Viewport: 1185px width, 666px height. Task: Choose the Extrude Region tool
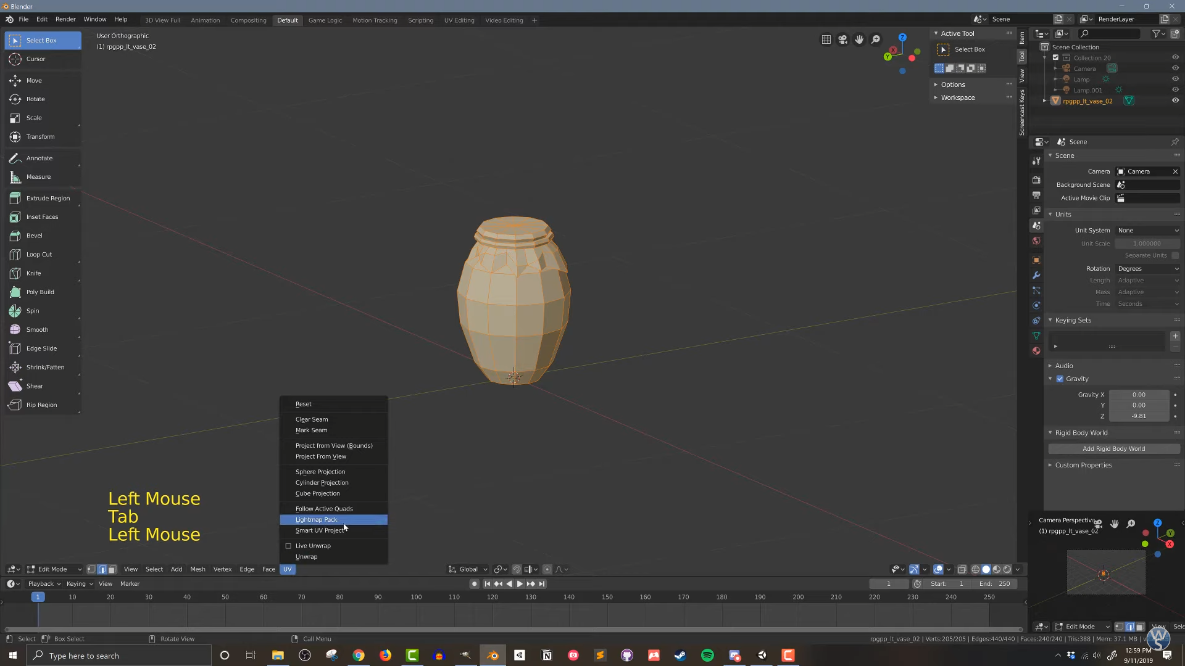tap(48, 198)
